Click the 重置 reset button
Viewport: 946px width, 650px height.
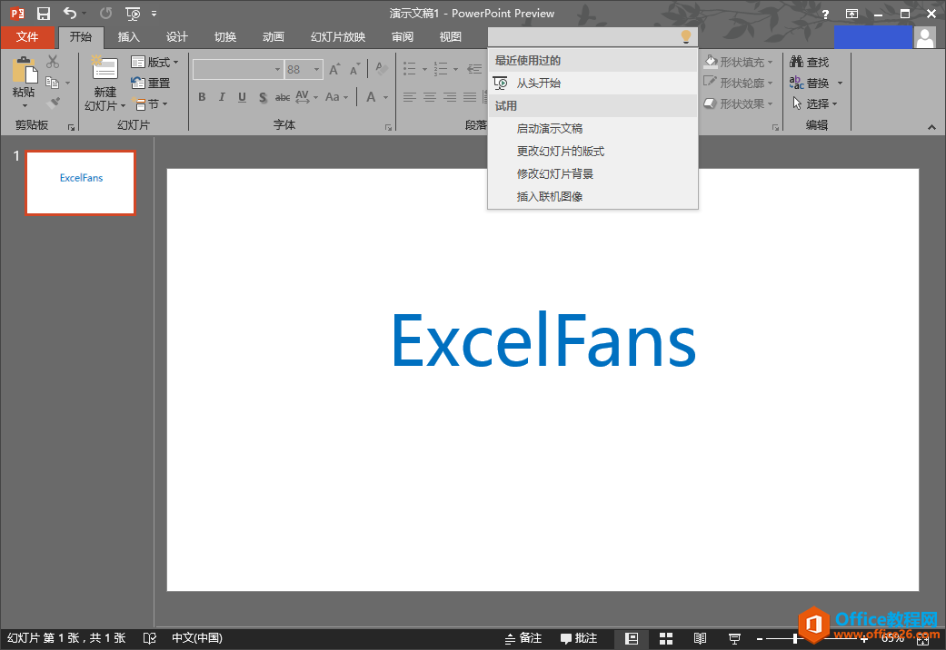point(152,84)
